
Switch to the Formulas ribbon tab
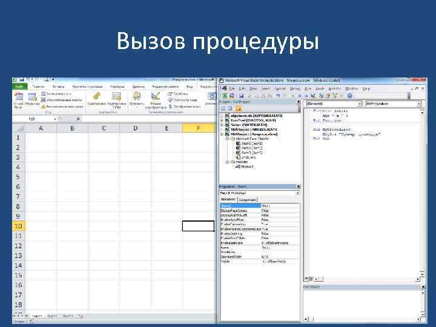tap(117, 87)
